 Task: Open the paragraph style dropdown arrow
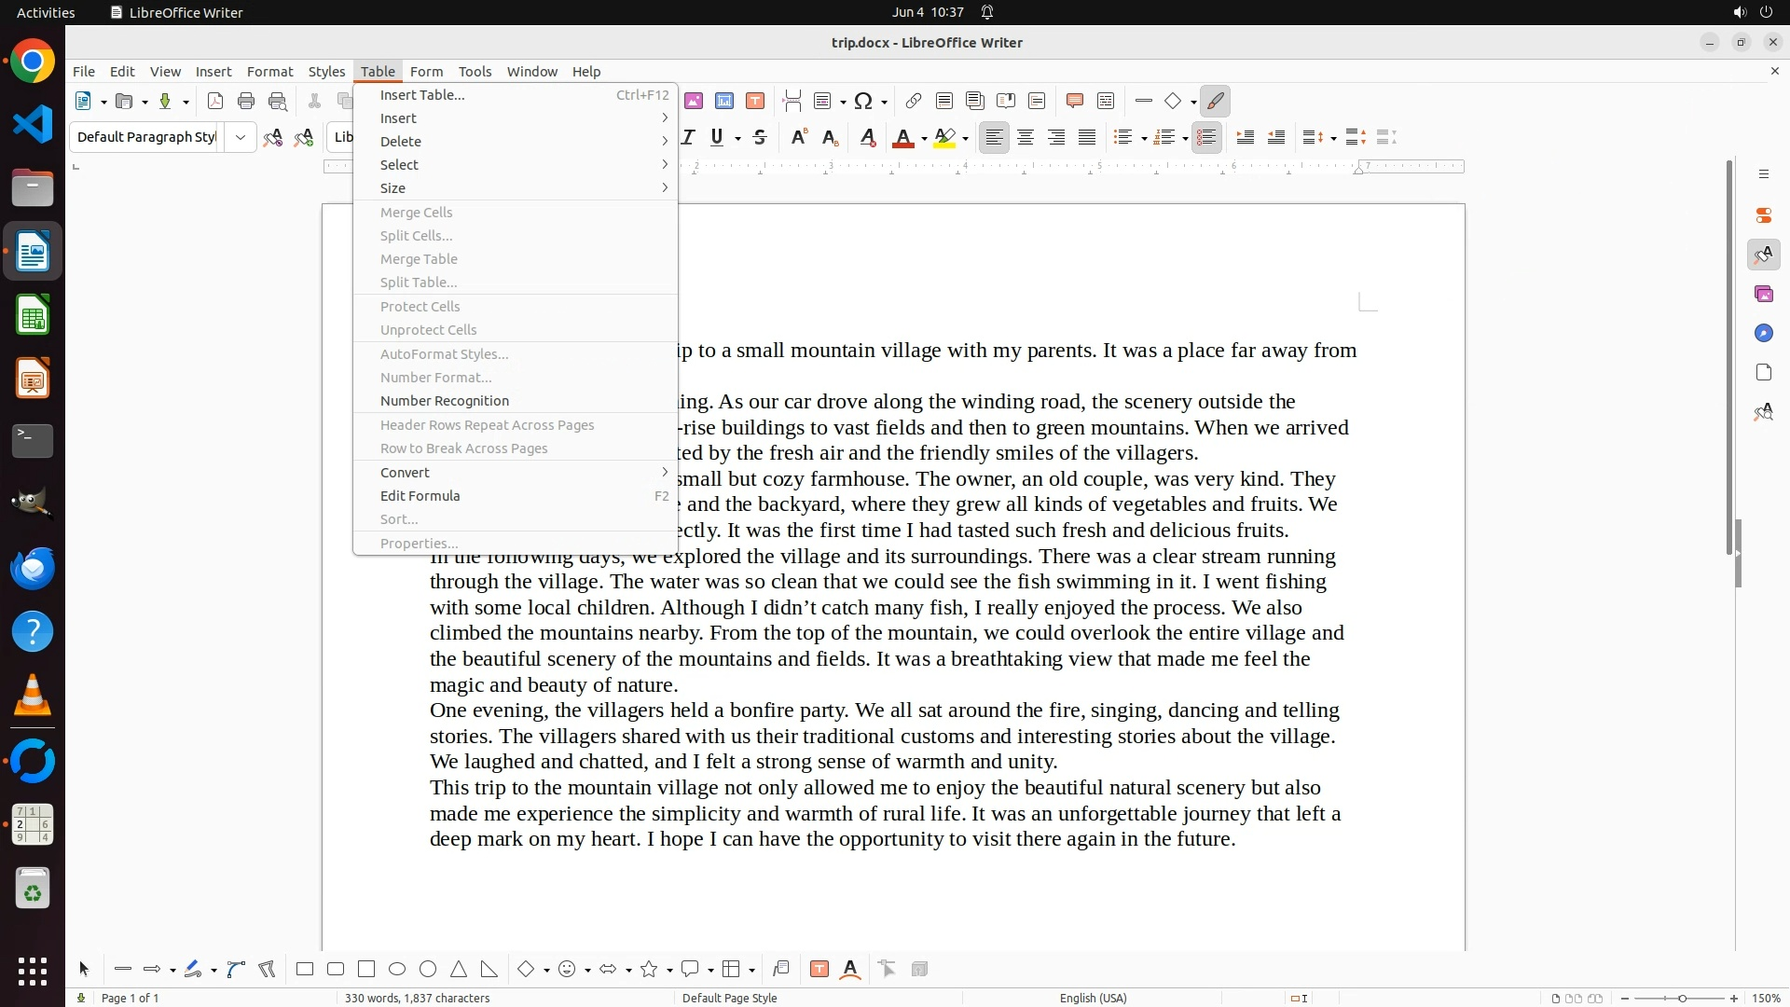pos(241,137)
